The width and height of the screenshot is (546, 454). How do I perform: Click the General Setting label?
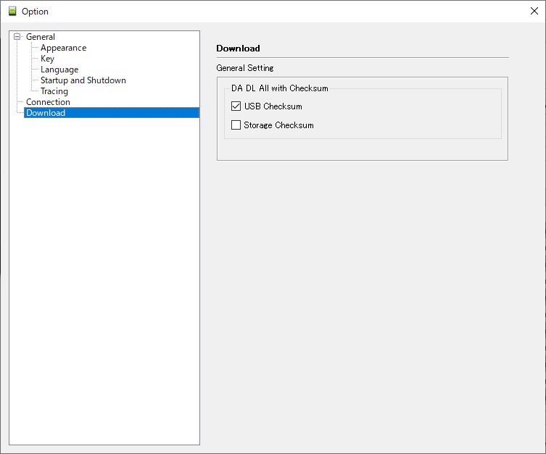click(x=245, y=68)
